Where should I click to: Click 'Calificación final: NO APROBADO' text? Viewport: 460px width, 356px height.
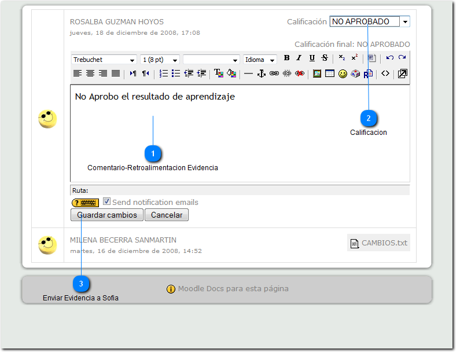352,45
